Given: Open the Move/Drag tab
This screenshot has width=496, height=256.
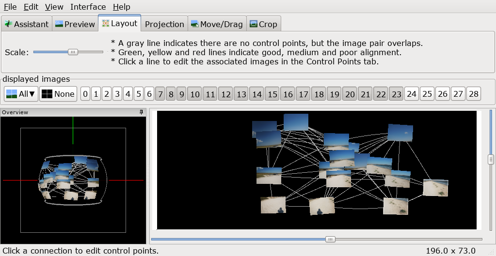Looking at the screenshot, I should click(217, 24).
